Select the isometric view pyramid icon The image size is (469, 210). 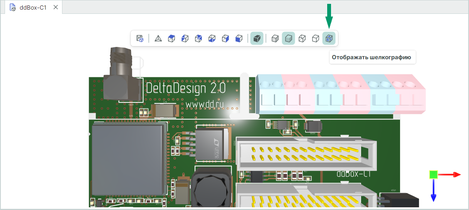[158, 38]
